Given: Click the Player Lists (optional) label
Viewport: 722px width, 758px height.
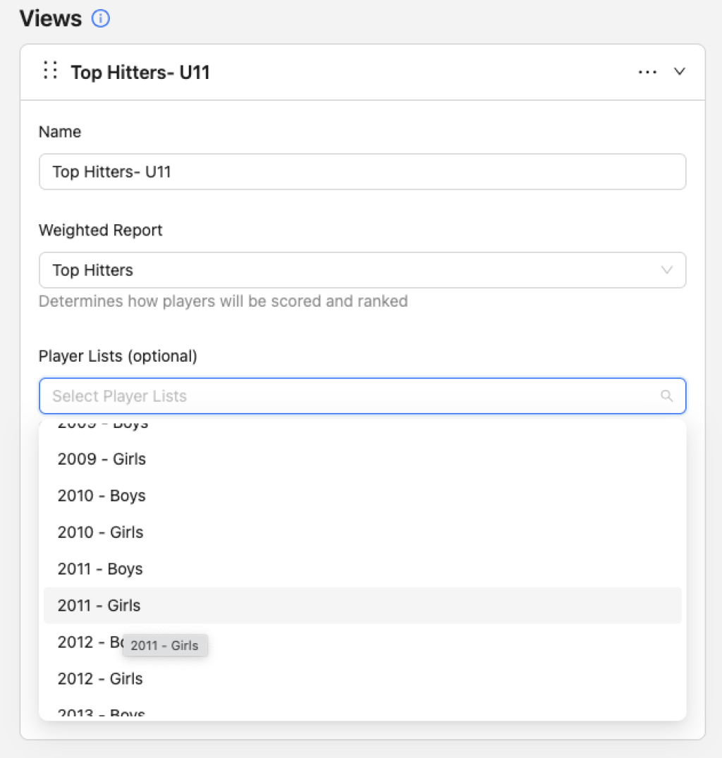Looking at the screenshot, I should click(x=118, y=356).
